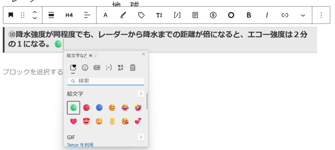
Task: Click the Tenor を利用 link
Action: pos(80,144)
